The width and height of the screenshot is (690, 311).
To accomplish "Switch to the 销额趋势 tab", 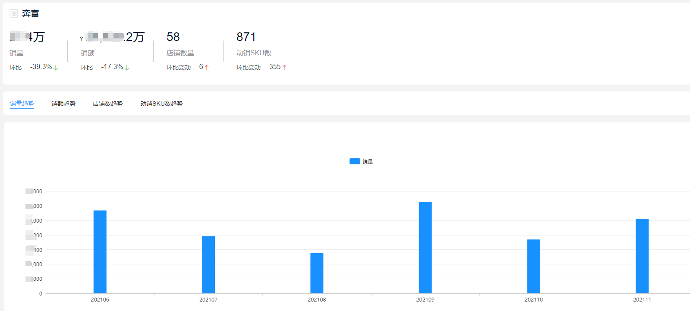I will click(x=63, y=104).
